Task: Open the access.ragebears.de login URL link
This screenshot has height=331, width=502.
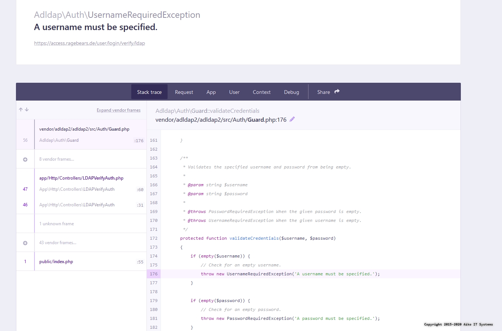Action: [89, 43]
